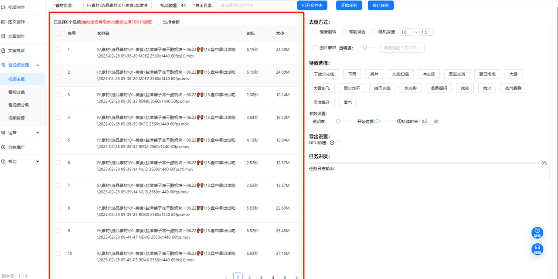Click the 图文创作 sidebar icon

[x=3, y=21]
